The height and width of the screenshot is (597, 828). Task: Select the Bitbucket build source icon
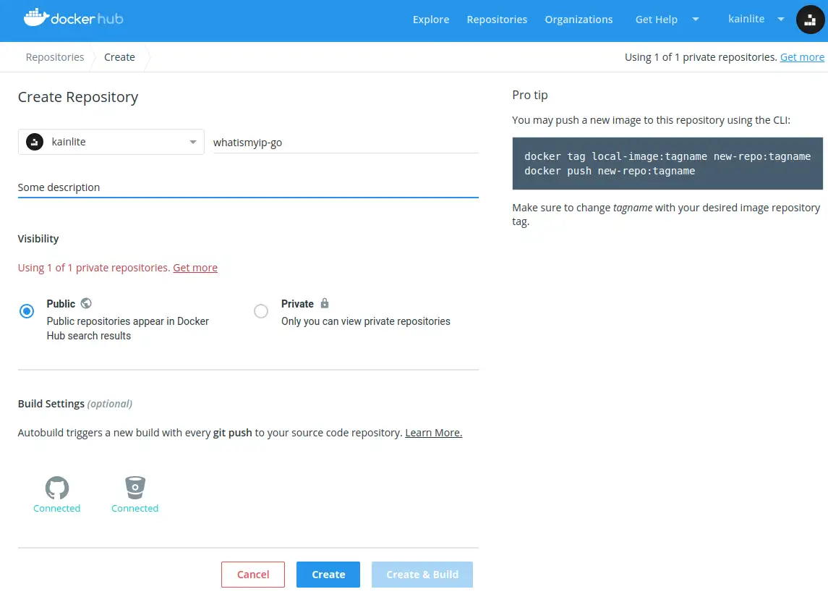point(135,487)
